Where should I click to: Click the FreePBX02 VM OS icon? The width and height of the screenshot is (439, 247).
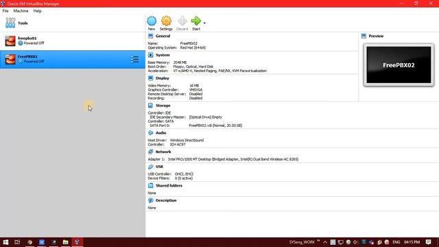point(10,60)
